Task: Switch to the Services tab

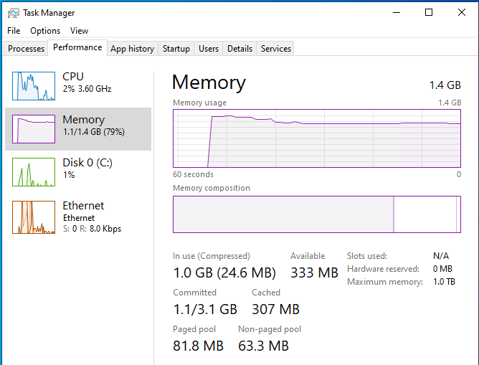Action: click(276, 49)
